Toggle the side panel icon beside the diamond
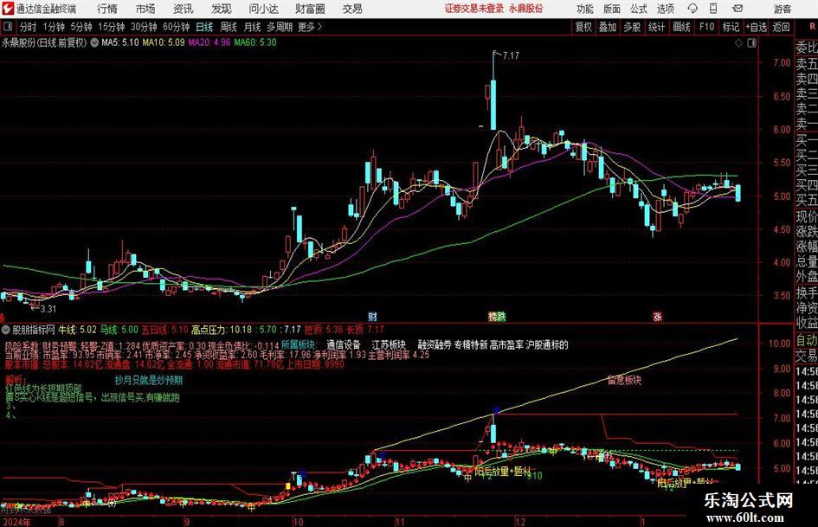 (751, 43)
